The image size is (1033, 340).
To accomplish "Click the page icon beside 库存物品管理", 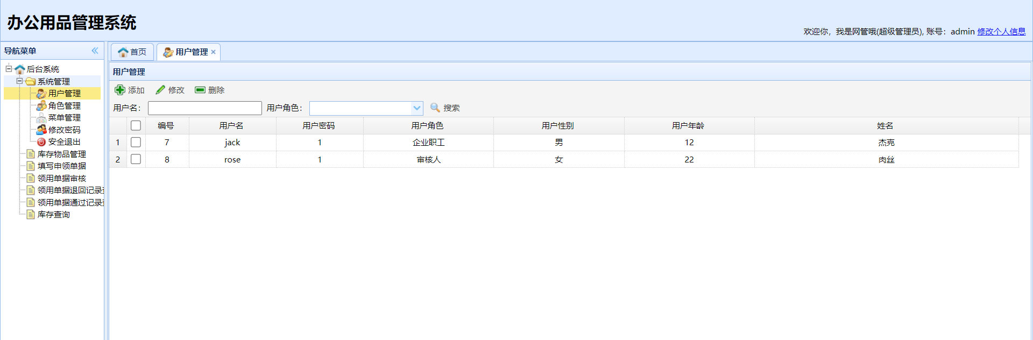I will point(31,154).
